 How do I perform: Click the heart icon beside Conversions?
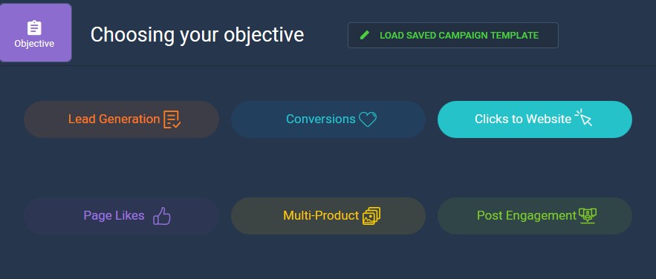tap(368, 119)
